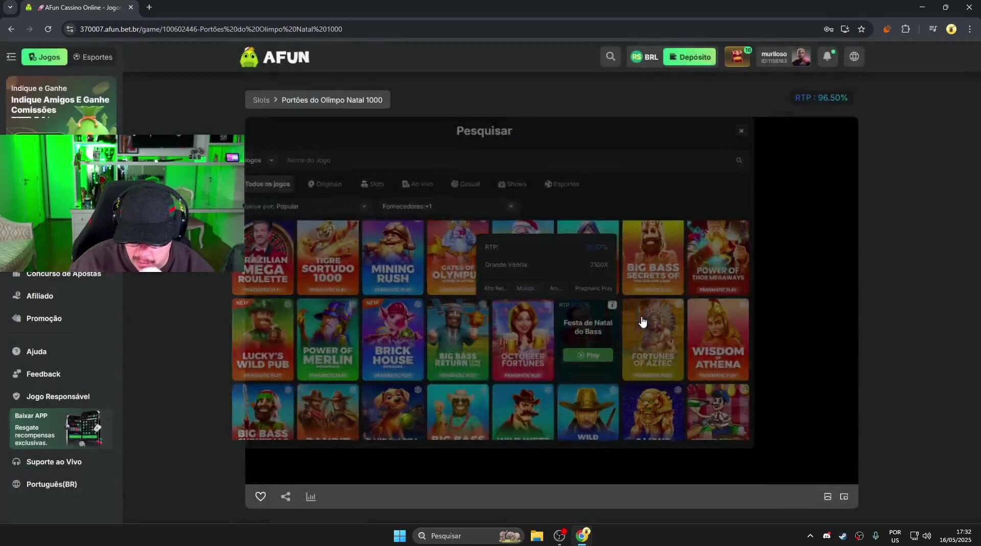Click the Windows taskbar Pesquisar search box
Image resolution: width=981 pixels, height=546 pixels.
tap(468, 536)
